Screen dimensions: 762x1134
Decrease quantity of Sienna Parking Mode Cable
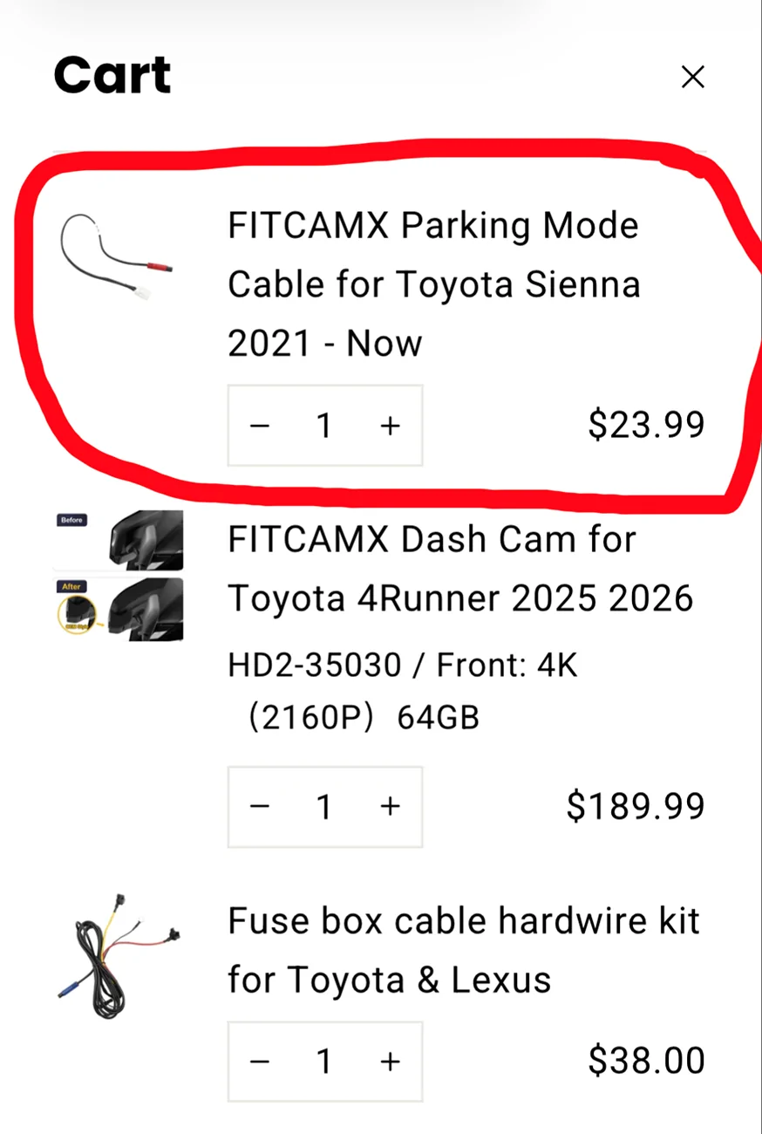click(260, 426)
